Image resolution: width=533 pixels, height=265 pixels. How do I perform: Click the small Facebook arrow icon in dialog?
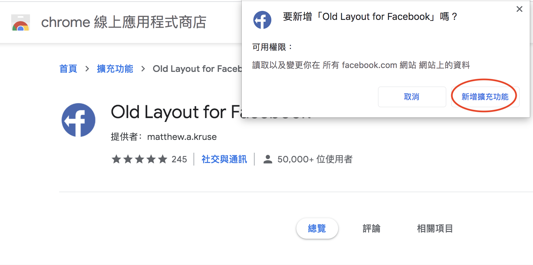coord(262,20)
